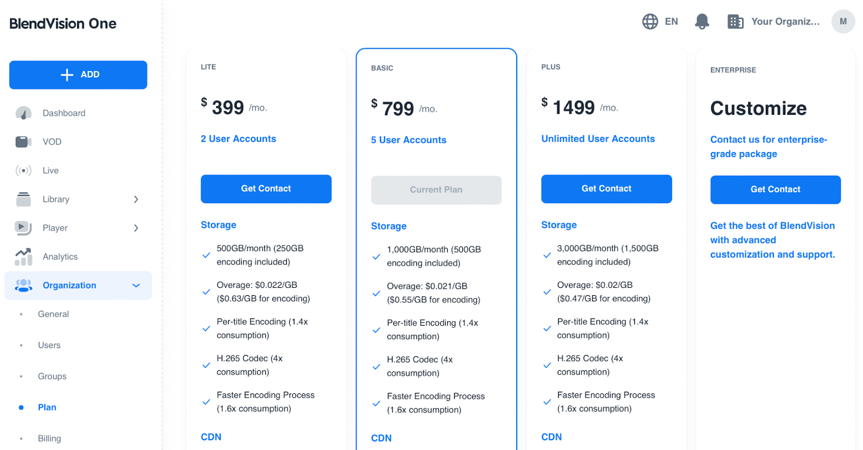This screenshot has height=450, width=863.
Task: Open the Player settings section
Action: coord(23,227)
